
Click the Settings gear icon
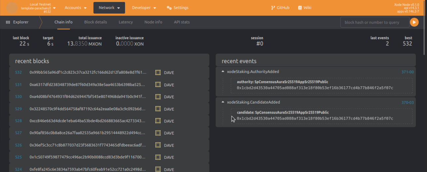click(x=169, y=8)
